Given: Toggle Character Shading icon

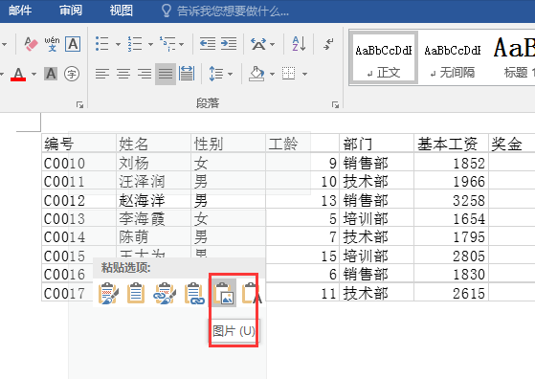Looking at the screenshot, I should 51,74.
